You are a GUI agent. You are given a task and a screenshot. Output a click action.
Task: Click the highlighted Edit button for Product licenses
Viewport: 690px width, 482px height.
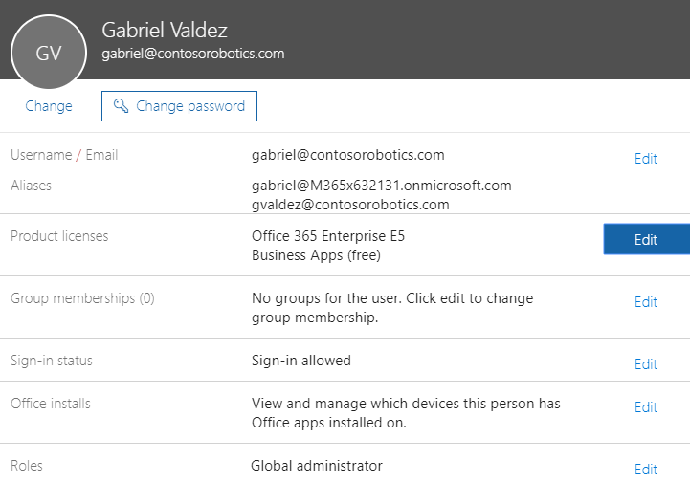tap(646, 240)
